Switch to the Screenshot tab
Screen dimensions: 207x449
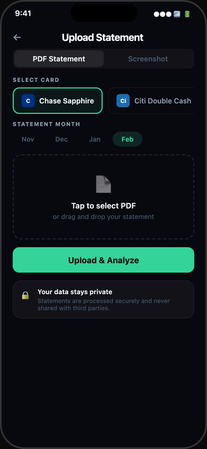148,59
